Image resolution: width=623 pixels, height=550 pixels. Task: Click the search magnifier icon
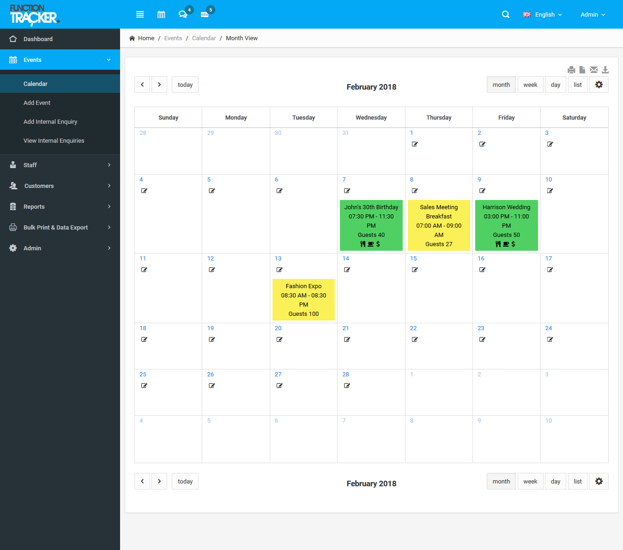pyautogui.click(x=506, y=14)
